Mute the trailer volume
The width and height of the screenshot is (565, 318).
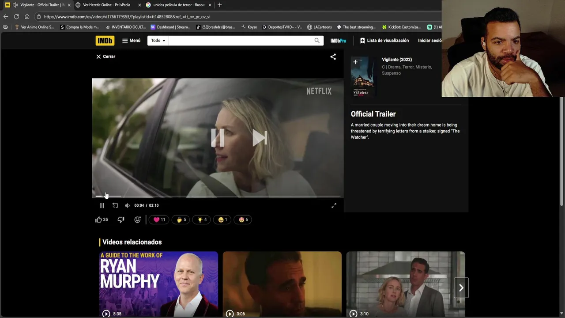coord(127,205)
